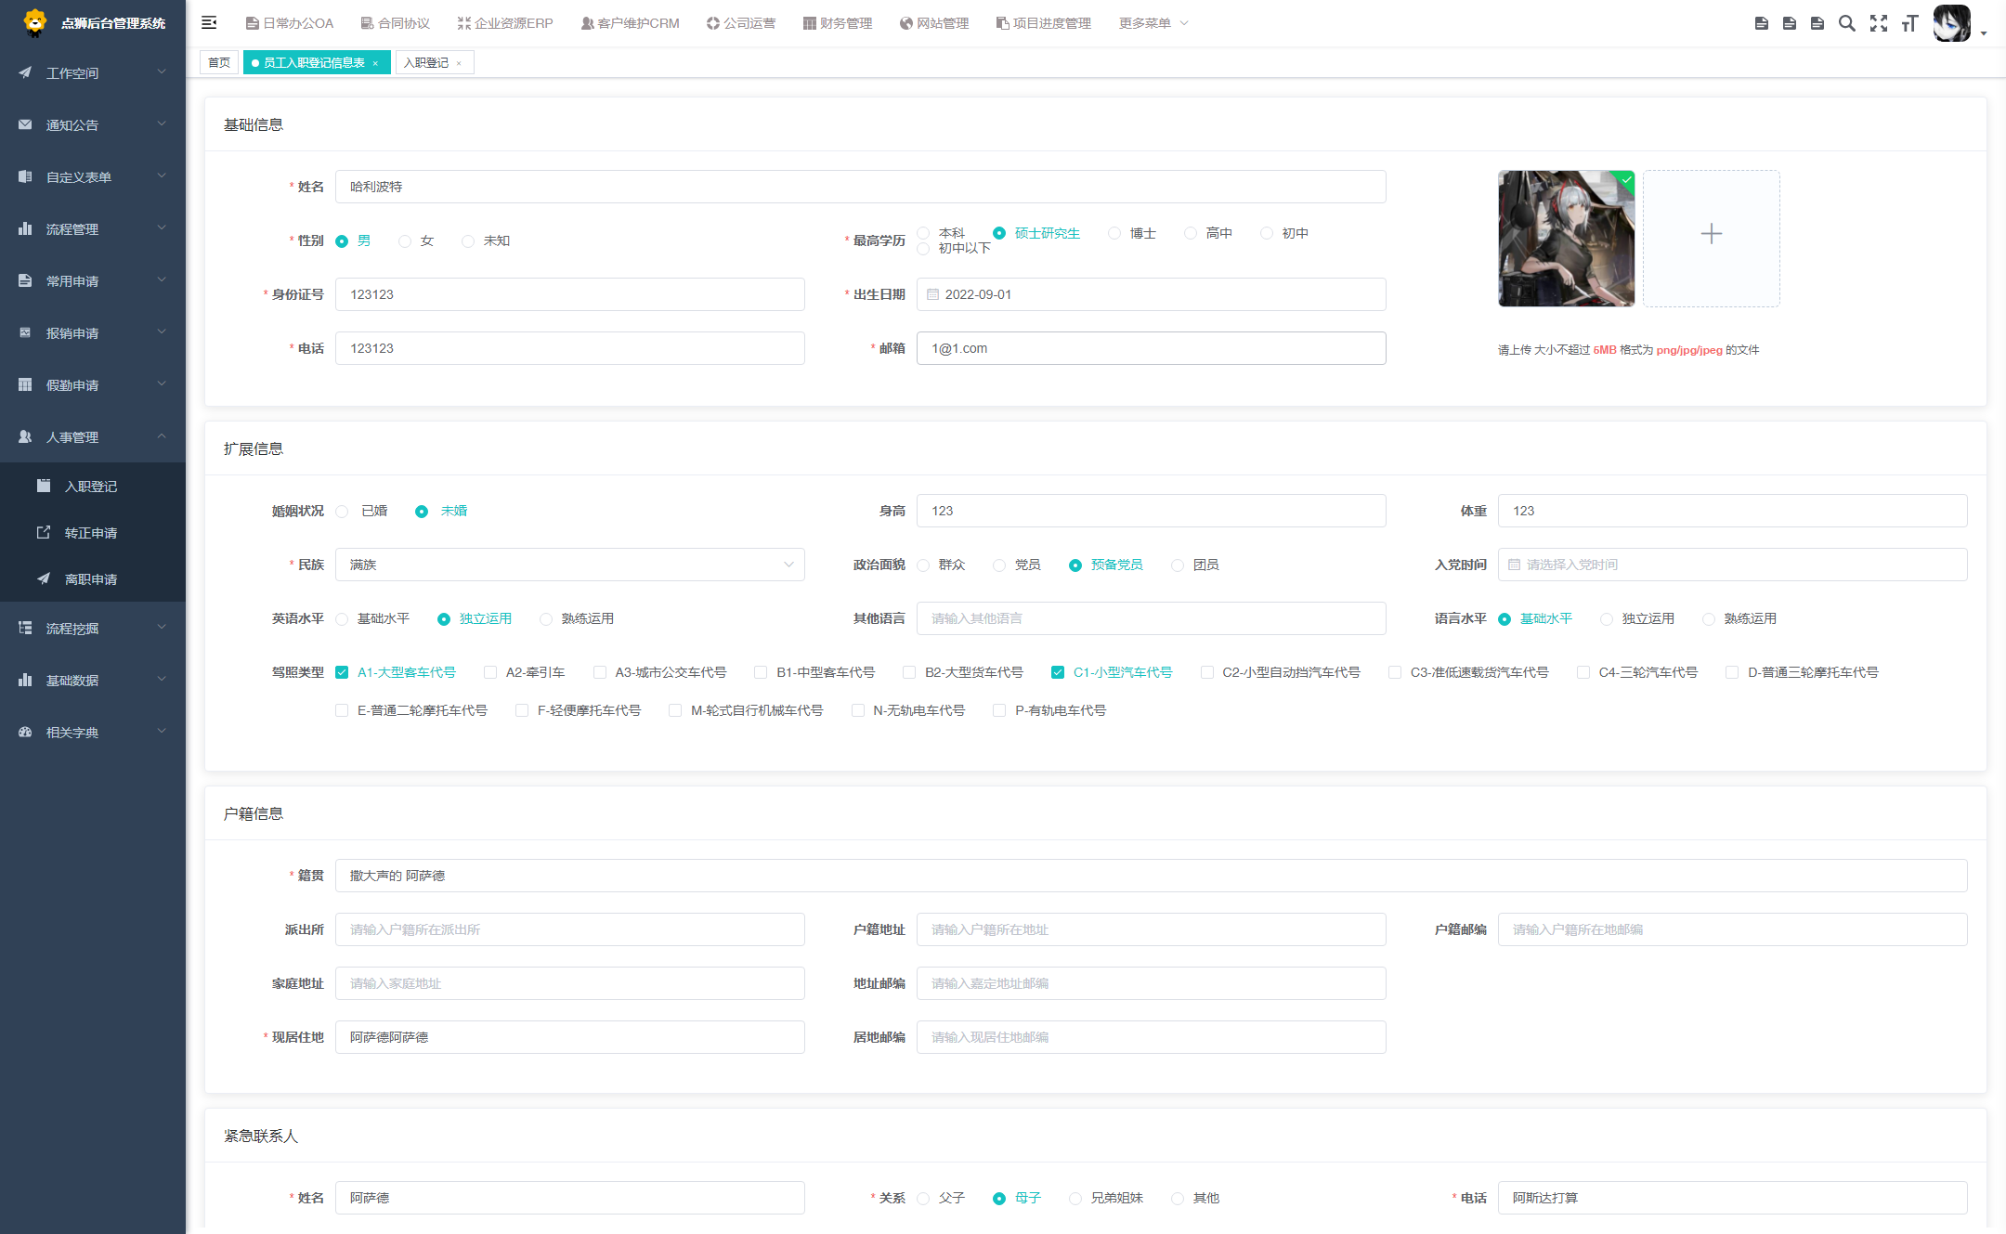
Task: Click the search magnifier icon in the header
Action: [1847, 23]
